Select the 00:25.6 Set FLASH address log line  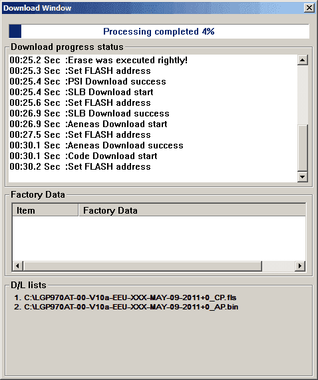click(x=80, y=102)
